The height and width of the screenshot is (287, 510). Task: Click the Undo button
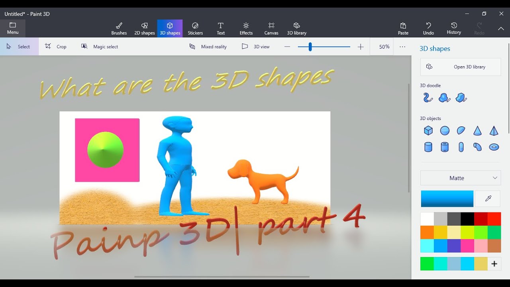(429, 29)
